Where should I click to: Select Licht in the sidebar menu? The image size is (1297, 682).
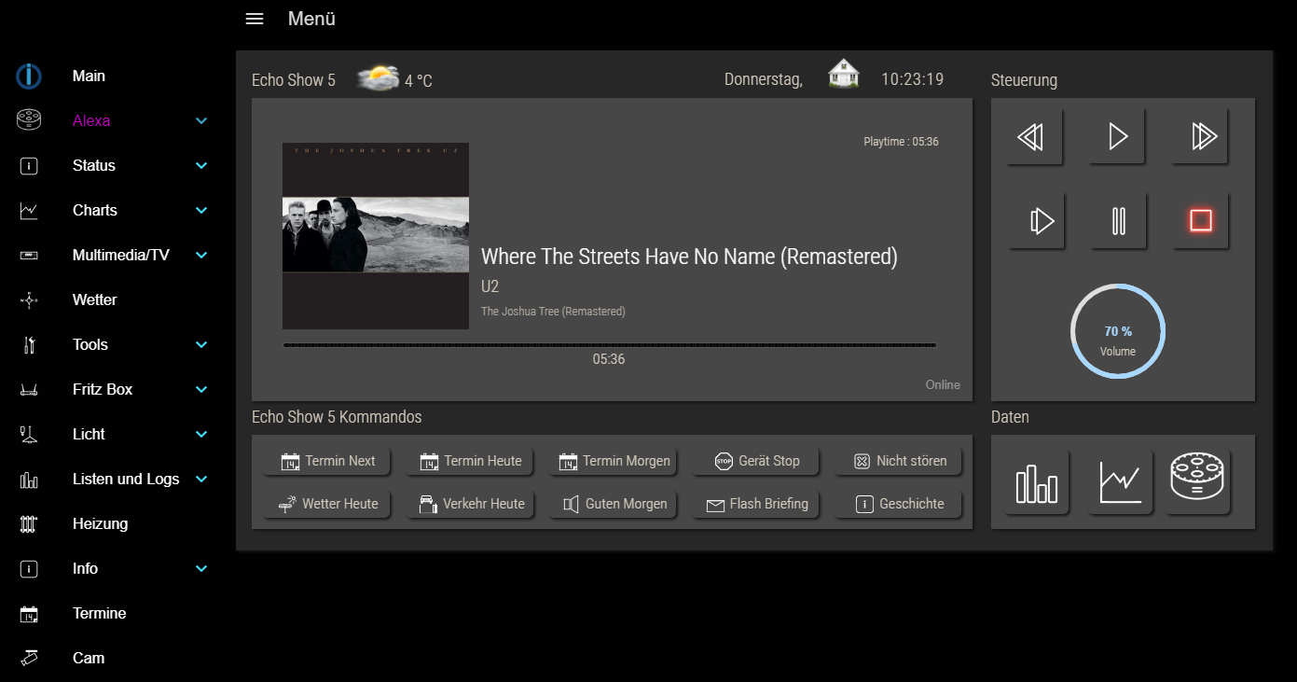[x=89, y=434]
